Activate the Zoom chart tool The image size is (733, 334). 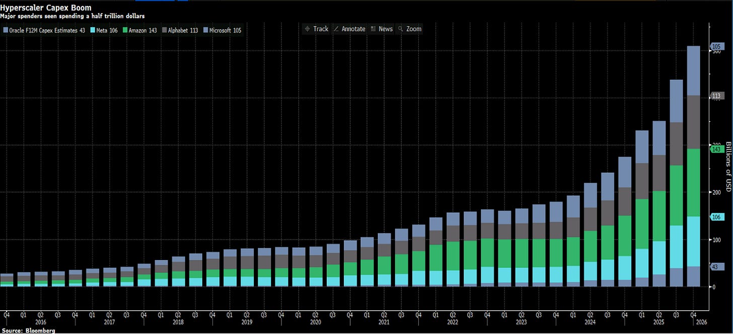[414, 29]
